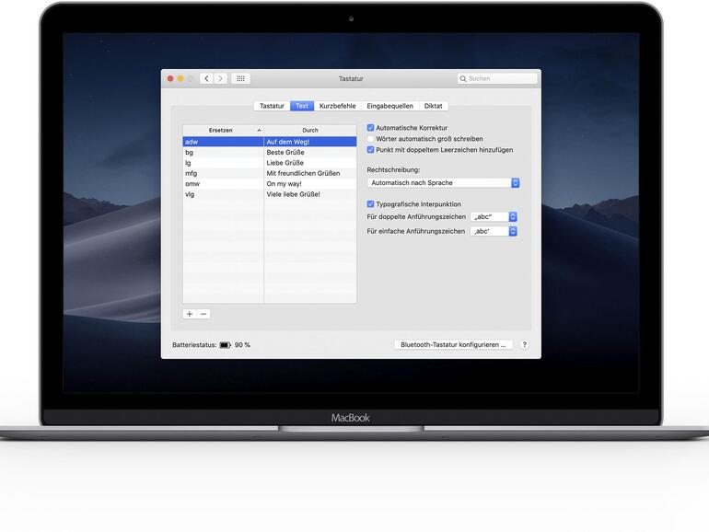709x532 pixels.
Task: Go forward with the right chevron button
Action: click(221, 78)
